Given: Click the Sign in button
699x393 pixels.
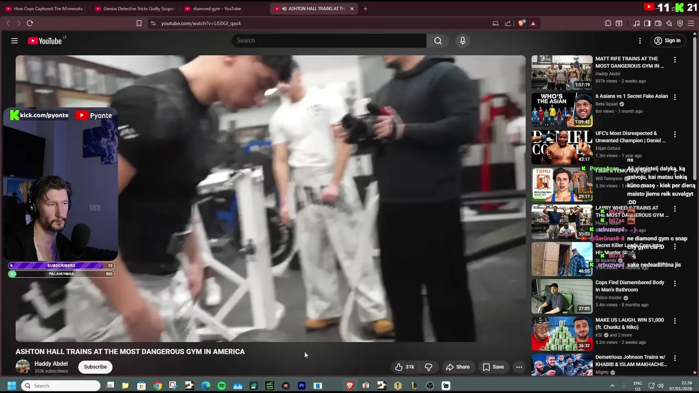Looking at the screenshot, I should coord(667,40).
